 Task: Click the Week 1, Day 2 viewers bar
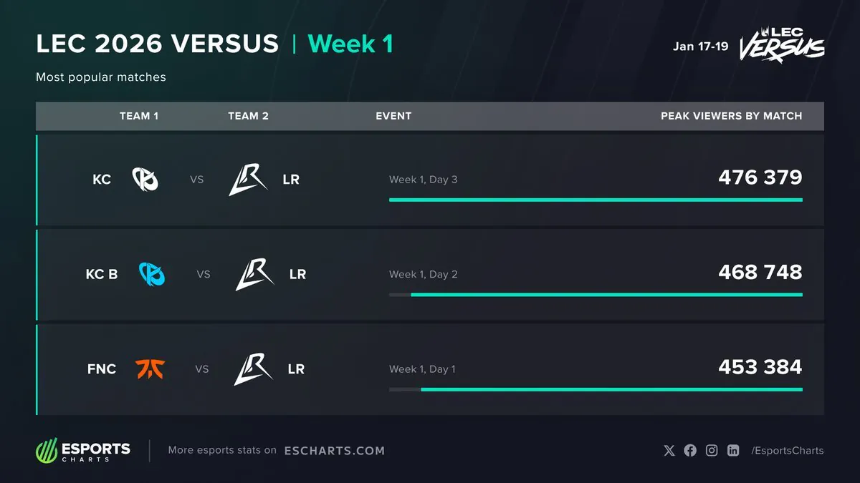tap(596, 294)
